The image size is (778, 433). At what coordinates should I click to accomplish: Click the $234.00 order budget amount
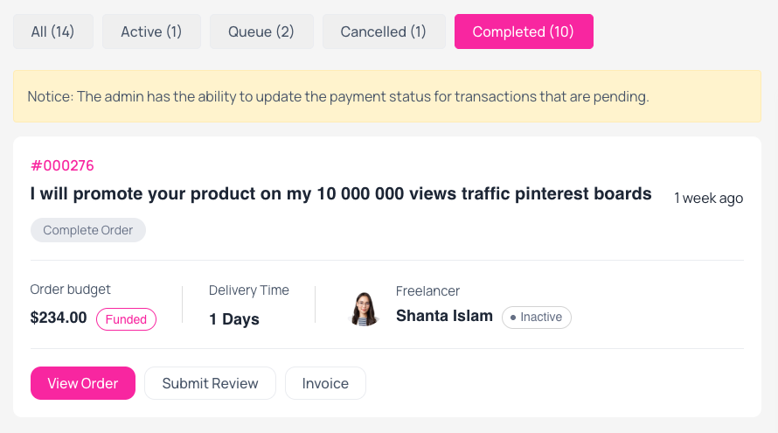pos(59,318)
